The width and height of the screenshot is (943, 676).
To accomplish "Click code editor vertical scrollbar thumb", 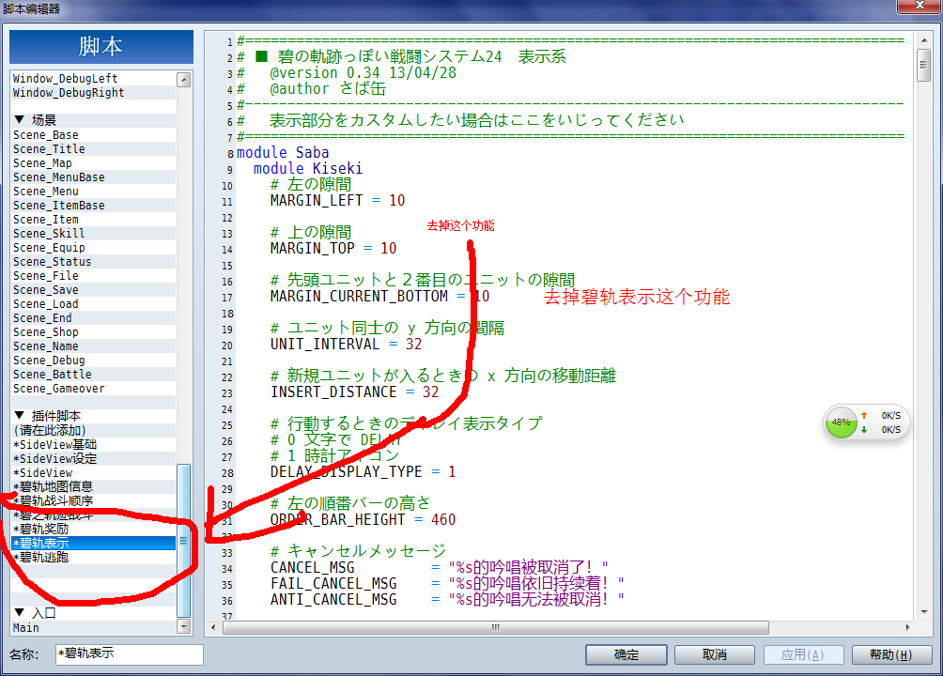I will 924,66.
